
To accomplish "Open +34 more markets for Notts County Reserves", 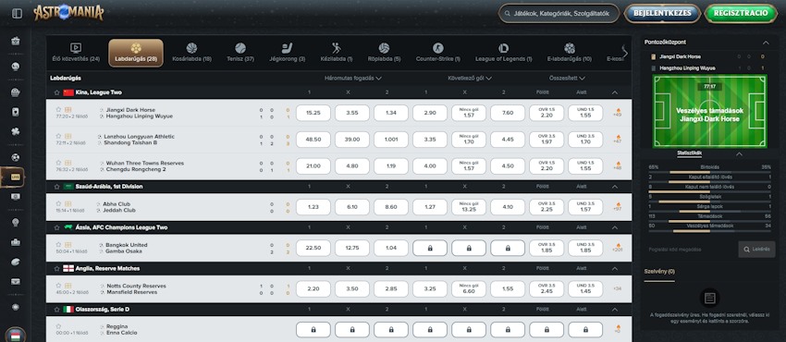I will point(618,288).
